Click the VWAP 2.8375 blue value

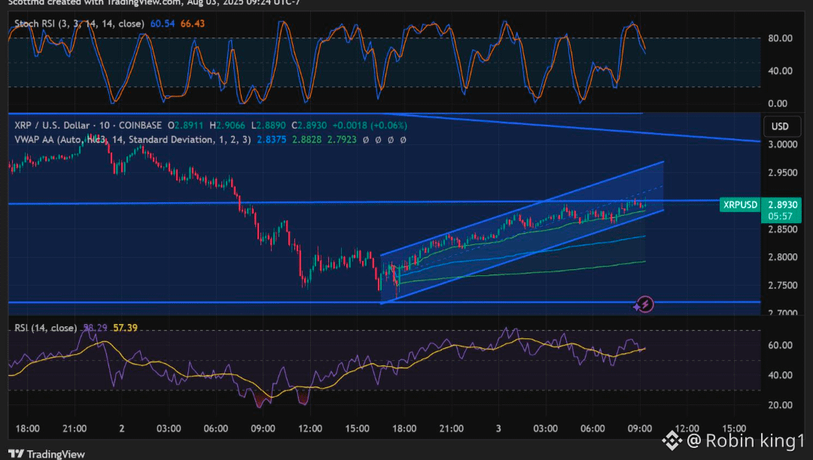(271, 140)
